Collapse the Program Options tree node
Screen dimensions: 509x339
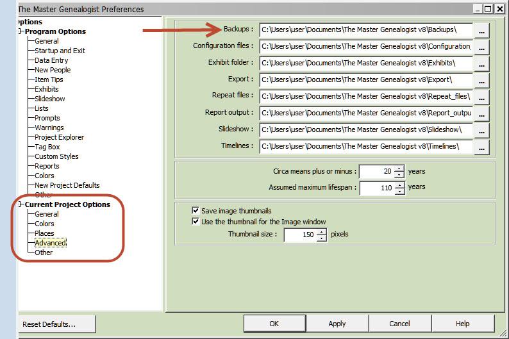click(21, 31)
